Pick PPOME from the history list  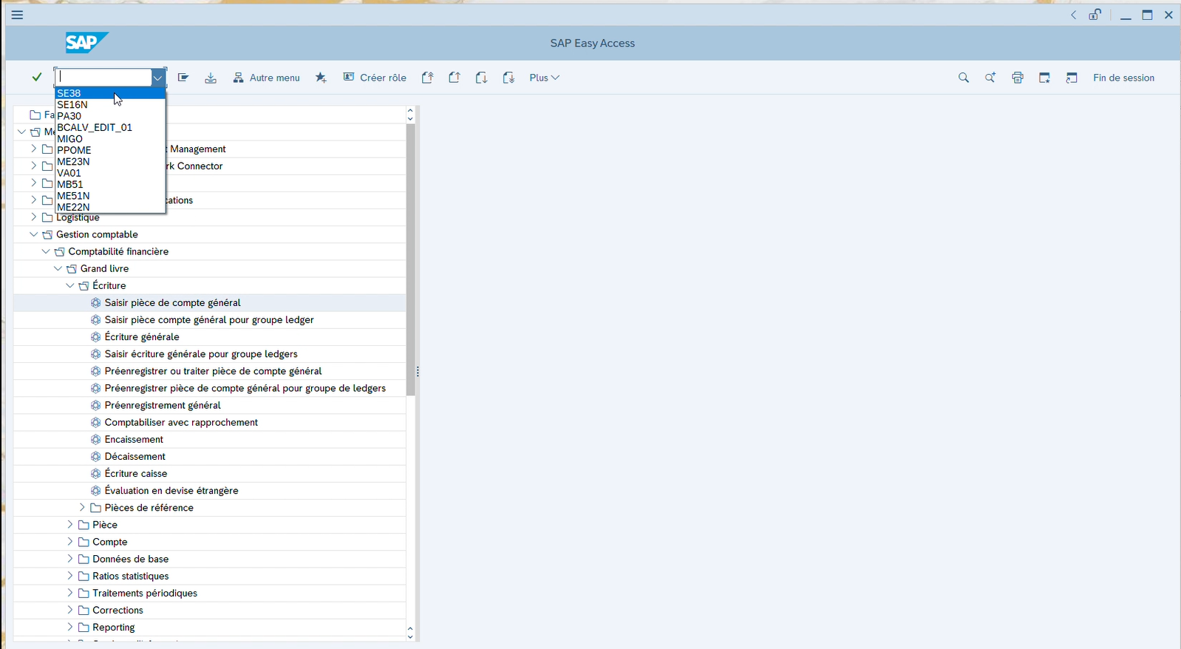tap(110, 150)
